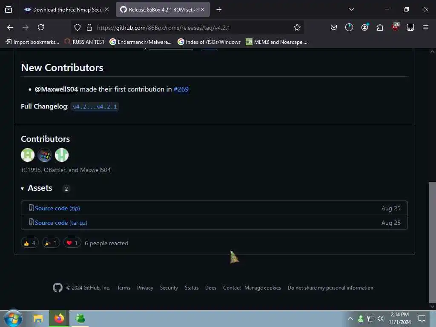
Task: Open the taskbar clock showing 2:14 PM
Action: coord(399,318)
